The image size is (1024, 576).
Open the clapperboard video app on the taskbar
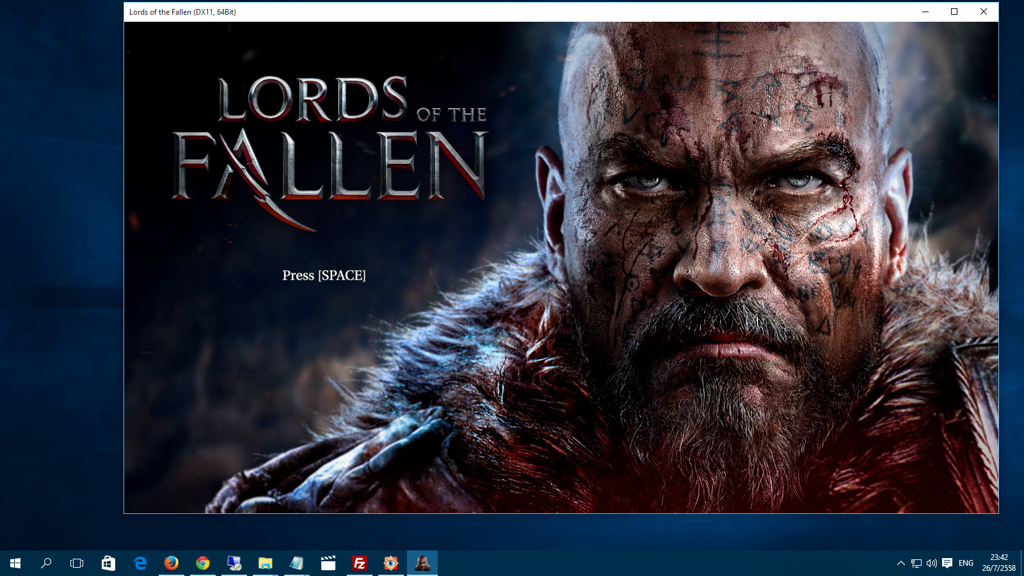tap(328, 563)
